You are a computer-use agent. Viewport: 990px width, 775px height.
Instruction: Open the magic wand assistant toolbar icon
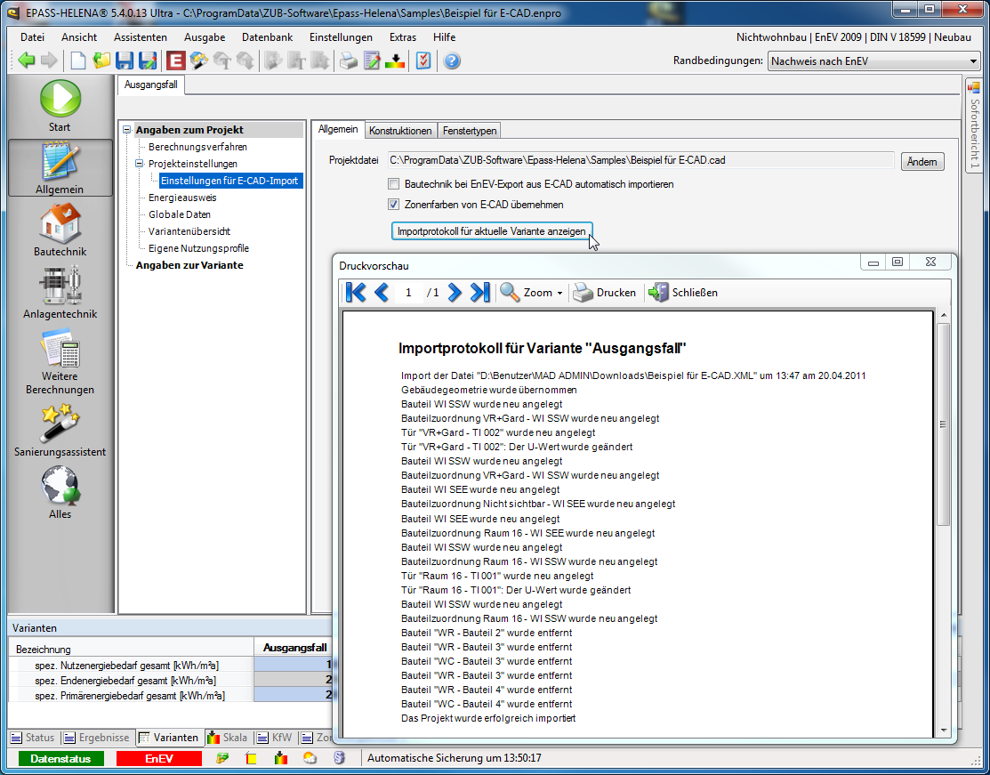click(x=198, y=61)
